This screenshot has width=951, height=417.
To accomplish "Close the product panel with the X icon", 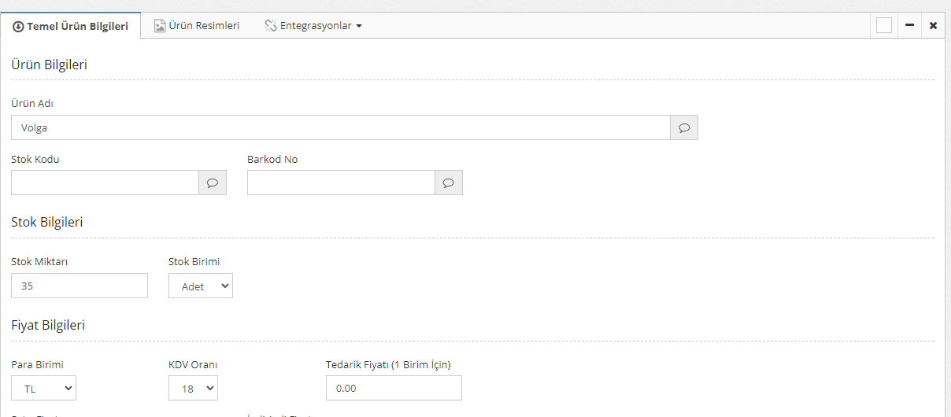I will pos(933,25).
